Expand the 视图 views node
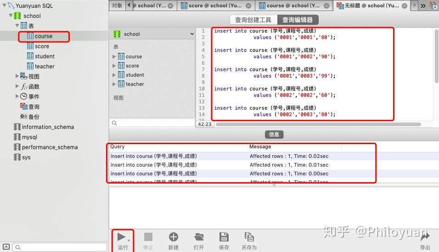This screenshot has height=252, width=439. [17, 76]
